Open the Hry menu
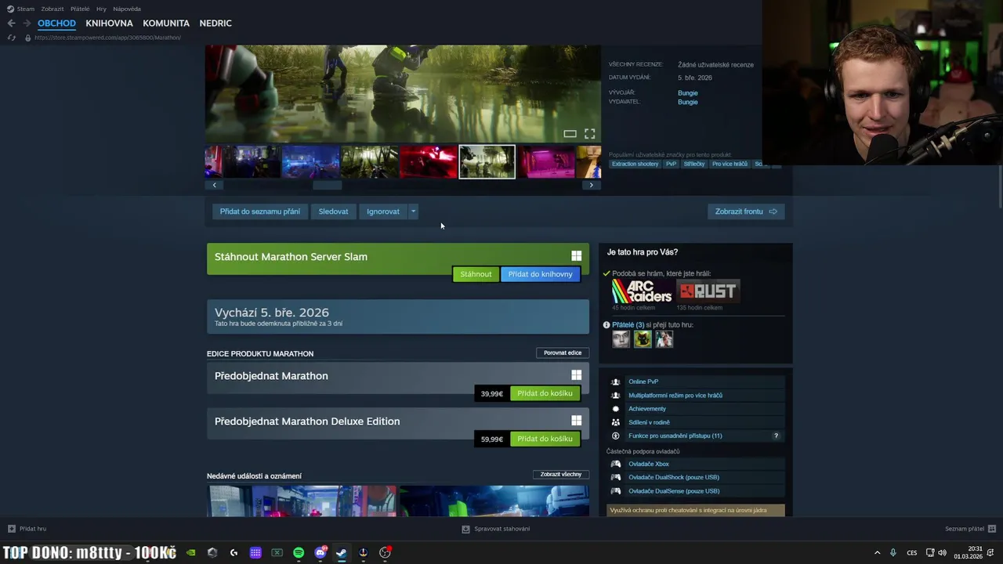1003x564 pixels. point(101,9)
